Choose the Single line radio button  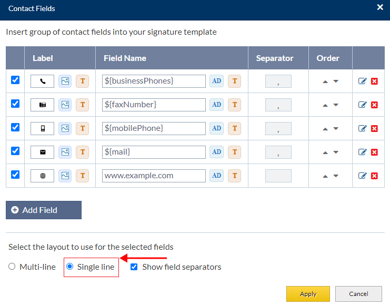point(70,267)
